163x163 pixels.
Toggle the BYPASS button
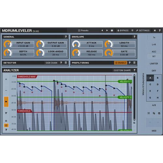pos(123,31)
